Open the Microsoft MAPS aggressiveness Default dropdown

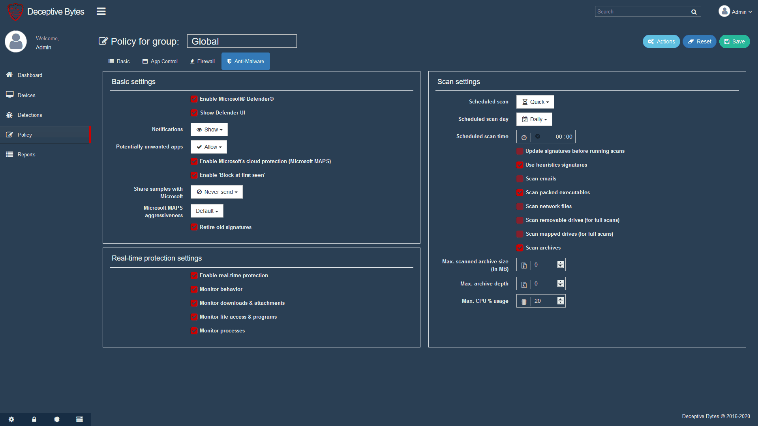tap(206, 211)
